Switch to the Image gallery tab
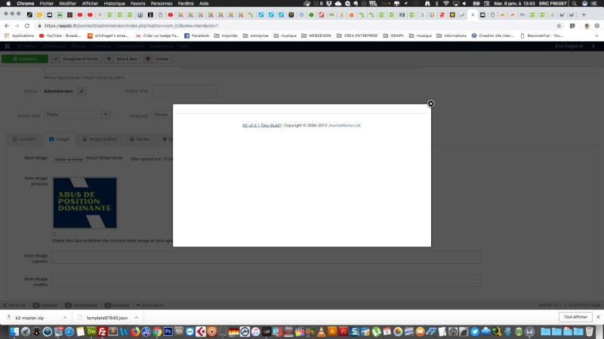Screen dimensions: 604x339 pyautogui.click(x=100, y=139)
